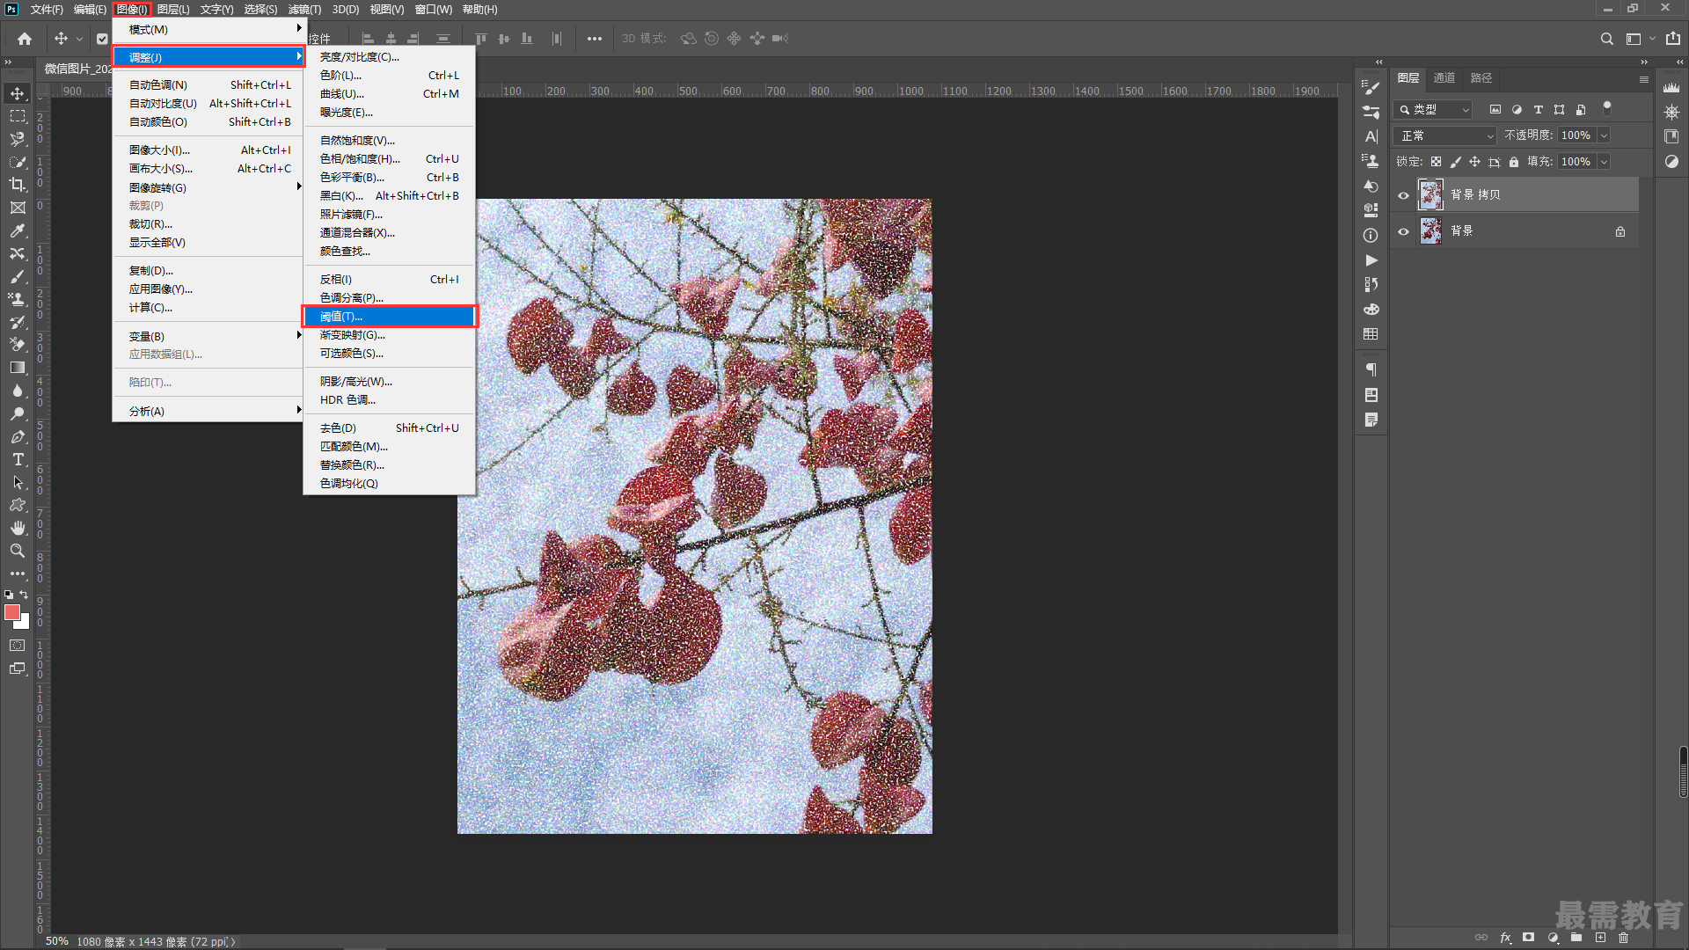Click the Home icon in options bar
This screenshot has height=950, width=1689.
[25, 39]
